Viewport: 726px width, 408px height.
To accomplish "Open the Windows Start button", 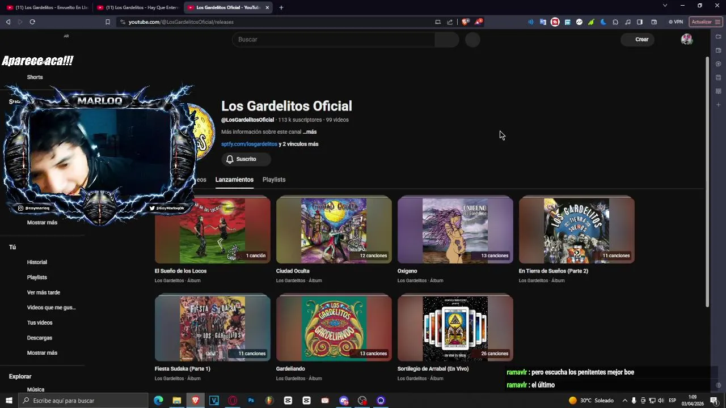I will [x=9, y=401].
